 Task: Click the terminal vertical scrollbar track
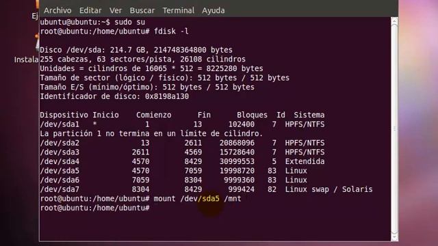394,129
